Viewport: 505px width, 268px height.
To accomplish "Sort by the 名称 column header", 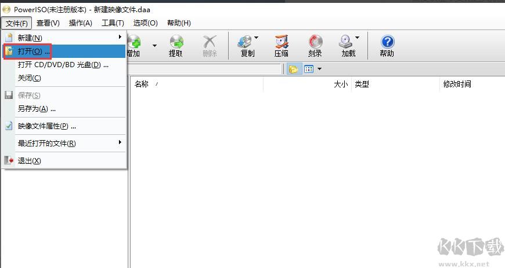I will point(197,84).
